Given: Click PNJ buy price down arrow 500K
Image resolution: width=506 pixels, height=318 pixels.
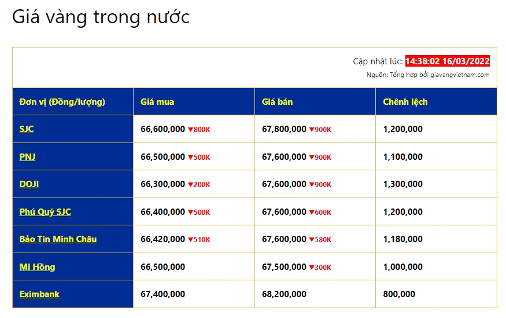Looking at the screenshot, I should point(198,158).
